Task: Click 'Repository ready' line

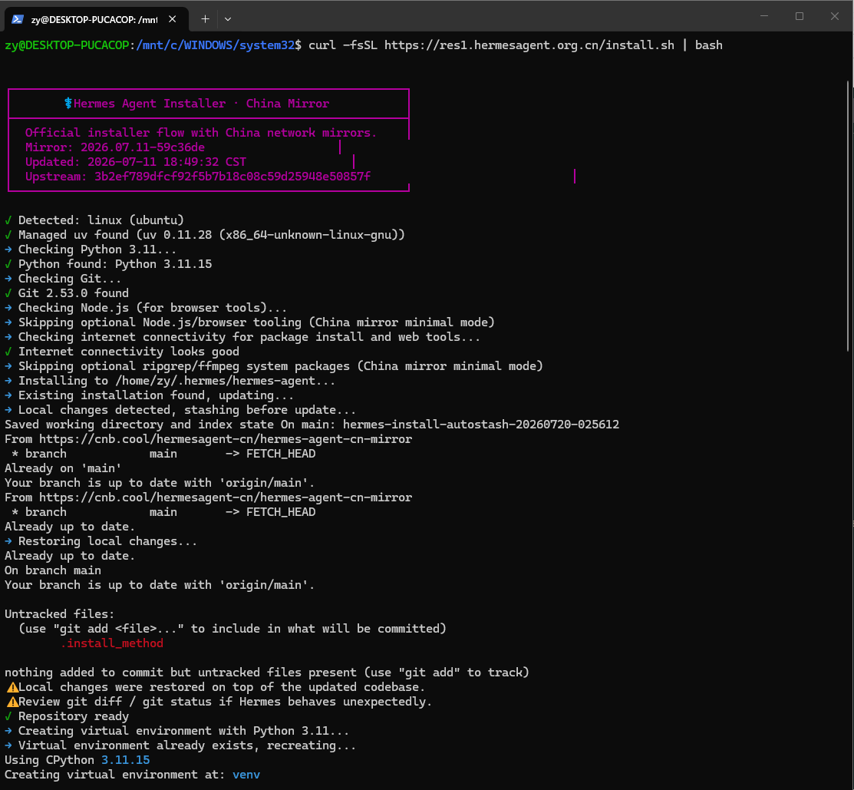Action: tap(67, 716)
